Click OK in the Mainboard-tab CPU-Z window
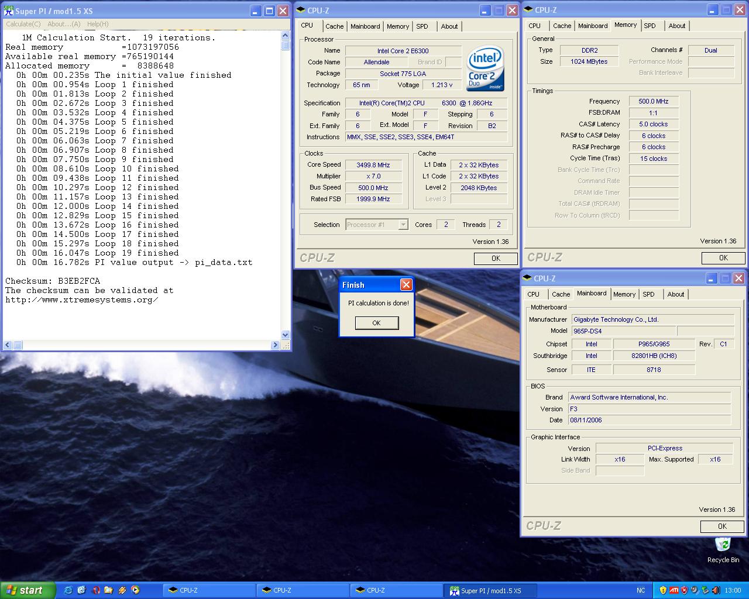Viewport: 749px width, 599px height. [722, 526]
